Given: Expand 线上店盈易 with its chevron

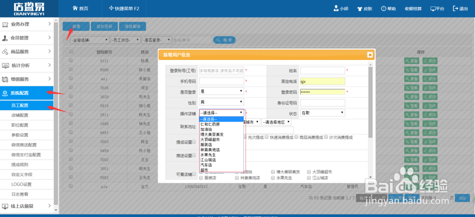Looking at the screenshot, I should [x=49, y=206].
